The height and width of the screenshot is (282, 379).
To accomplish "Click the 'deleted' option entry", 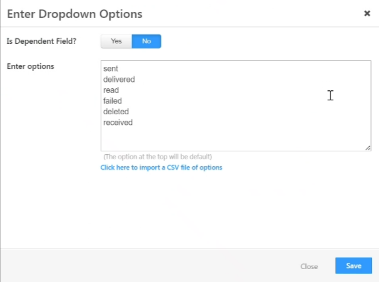I will pos(116,112).
